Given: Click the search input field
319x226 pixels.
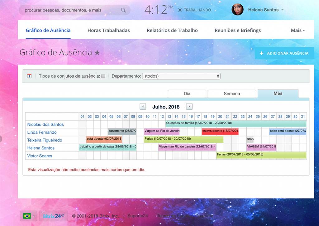Looking at the screenshot, I should [70, 10].
